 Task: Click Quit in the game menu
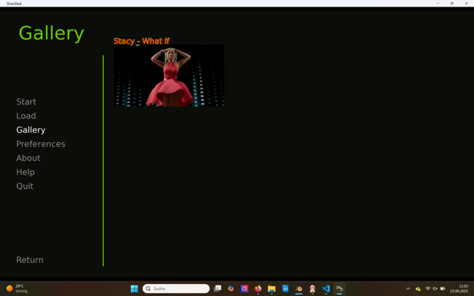coord(25,186)
